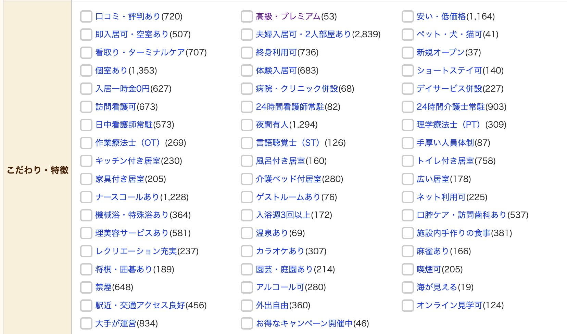Follow the 入居一時金0円 link
The width and height of the screenshot is (567, 334).
(123, 89)
